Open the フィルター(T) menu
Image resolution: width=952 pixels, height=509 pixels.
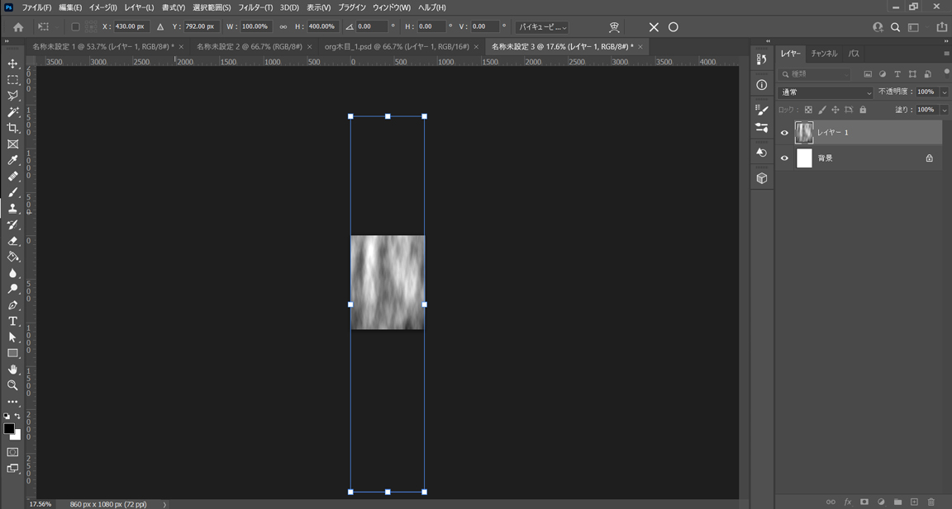tap(255, 7)
